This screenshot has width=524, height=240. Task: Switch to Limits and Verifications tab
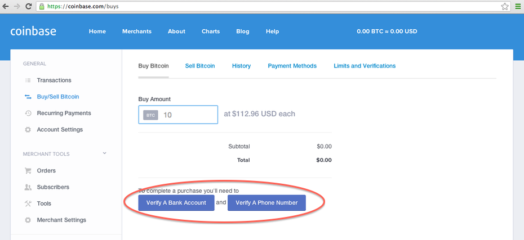[365, 66]
